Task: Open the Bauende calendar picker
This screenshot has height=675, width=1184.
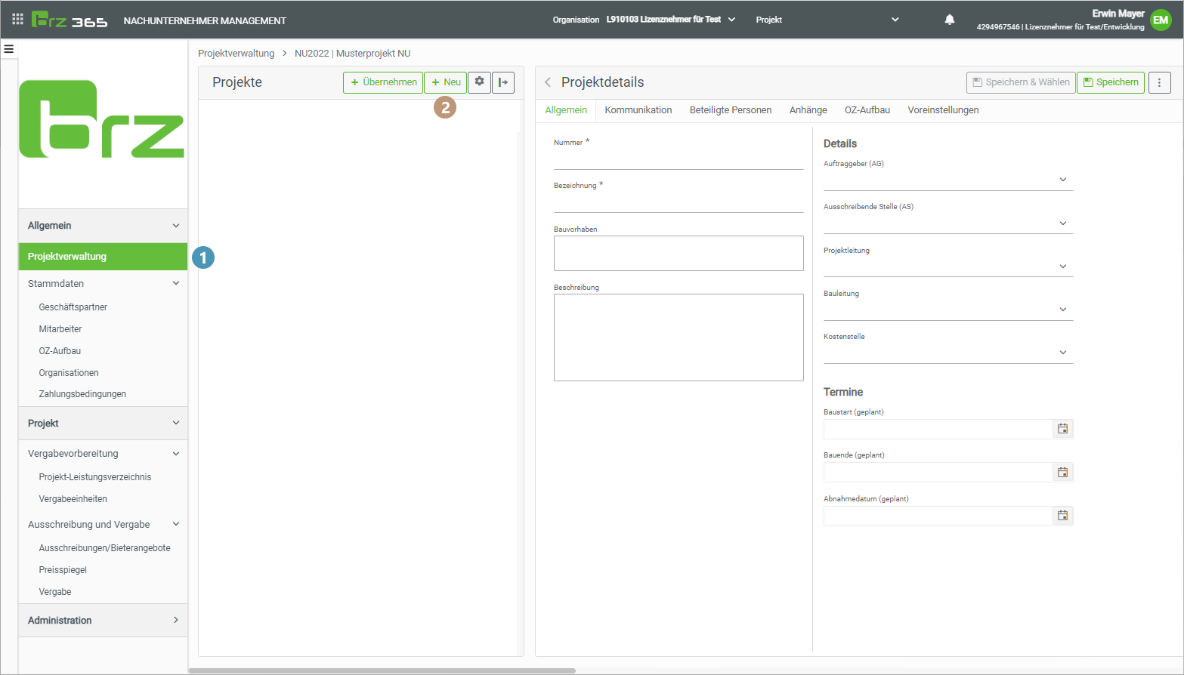Action: coord(1062,473)
